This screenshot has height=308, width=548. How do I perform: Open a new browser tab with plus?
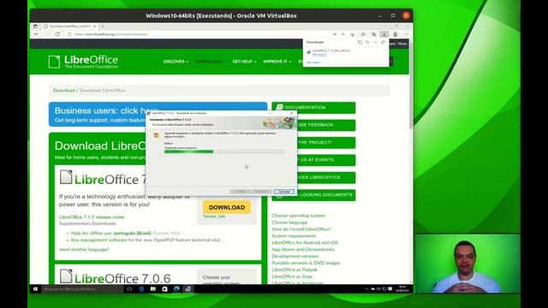pyautogui.click(x=103, y=27)
